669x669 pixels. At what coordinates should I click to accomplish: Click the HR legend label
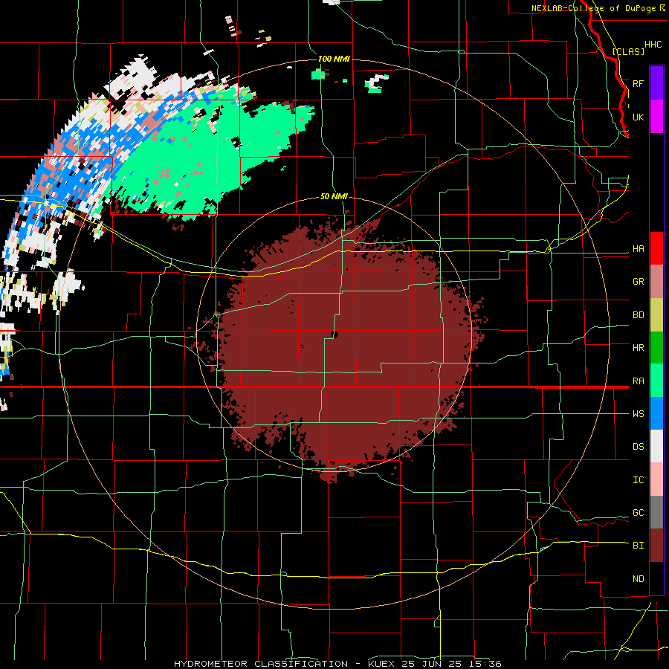[639, 348]
